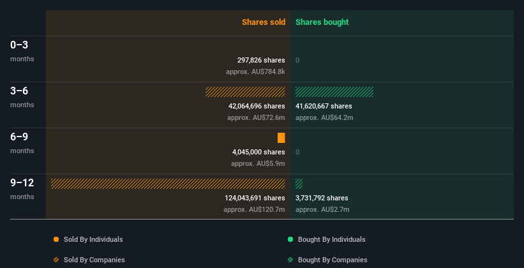524x268 pixels.
Task: Toggle the Bought By Companies legend label
Action: (x=333, y=260)
